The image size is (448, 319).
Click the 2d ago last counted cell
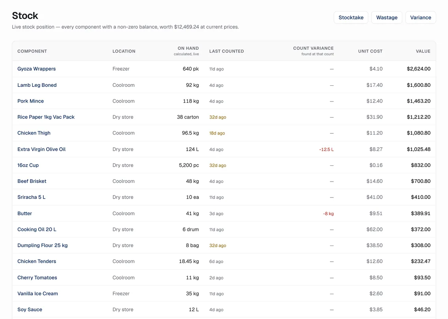[216, 278]
